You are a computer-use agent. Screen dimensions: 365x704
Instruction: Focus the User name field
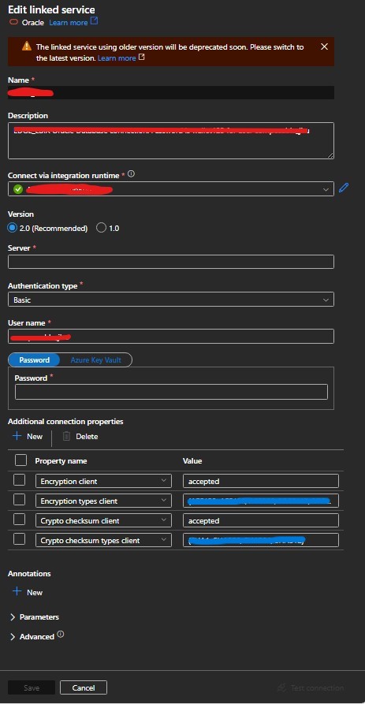(170, 337)
